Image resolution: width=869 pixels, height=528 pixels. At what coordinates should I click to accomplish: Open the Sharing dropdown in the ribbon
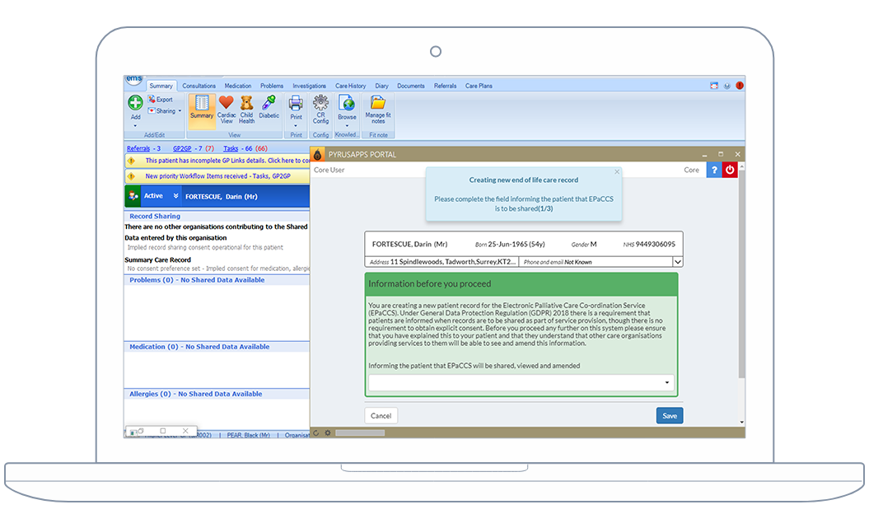(x=165, y=111)
